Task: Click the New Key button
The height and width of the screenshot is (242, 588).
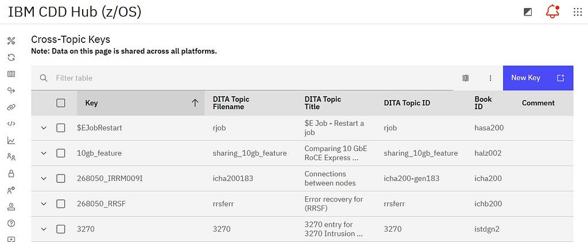Action: point(537,78)
